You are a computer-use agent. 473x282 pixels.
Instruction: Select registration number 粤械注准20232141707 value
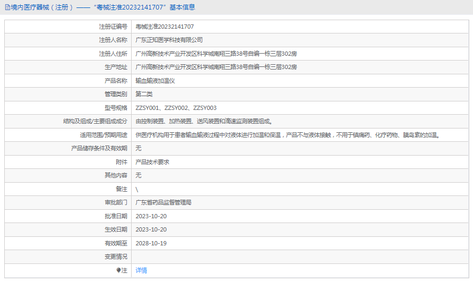click(x=165, y=27)
